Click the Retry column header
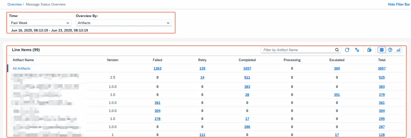 (x=202, y=60)
